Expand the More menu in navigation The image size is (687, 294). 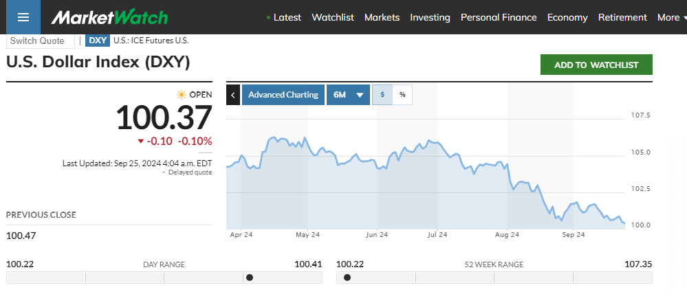pyautogui.click(x=672, y=17)
